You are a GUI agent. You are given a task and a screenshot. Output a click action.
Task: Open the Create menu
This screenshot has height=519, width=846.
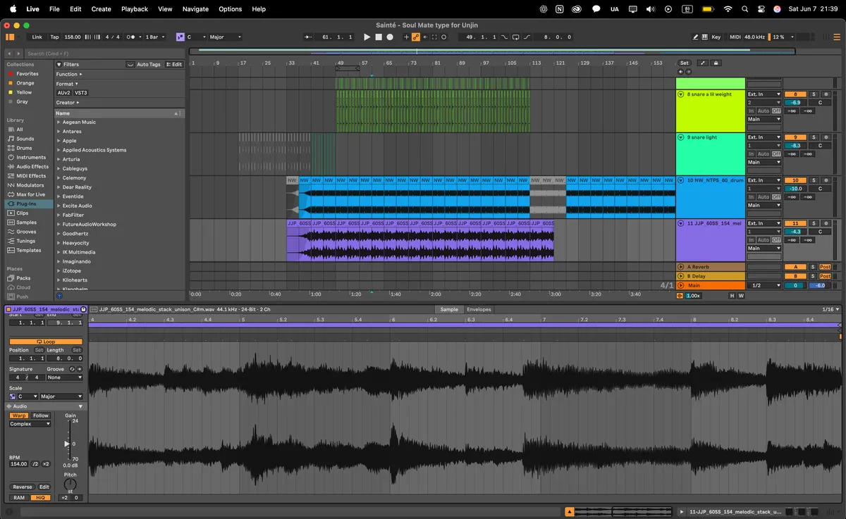pyautogui.click(x=102, y=9)
